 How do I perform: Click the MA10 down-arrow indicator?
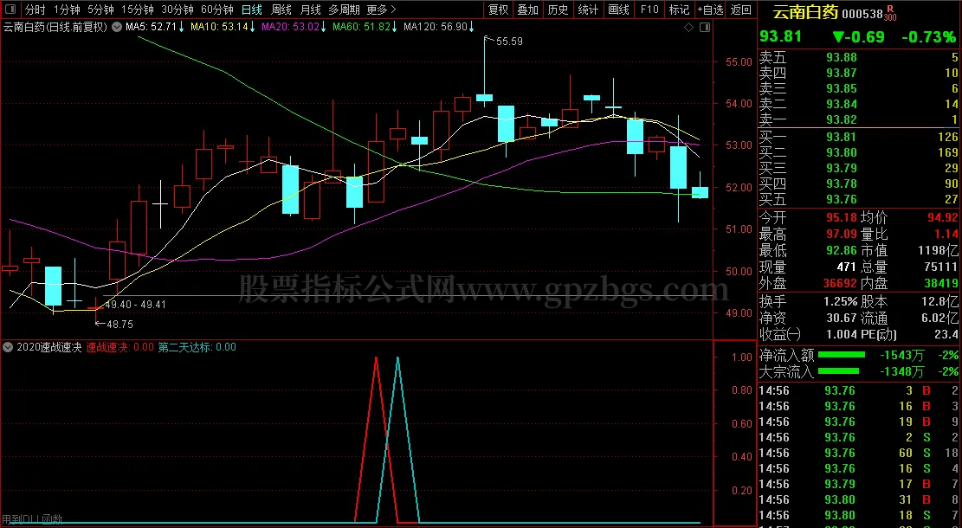pos(252,27)
